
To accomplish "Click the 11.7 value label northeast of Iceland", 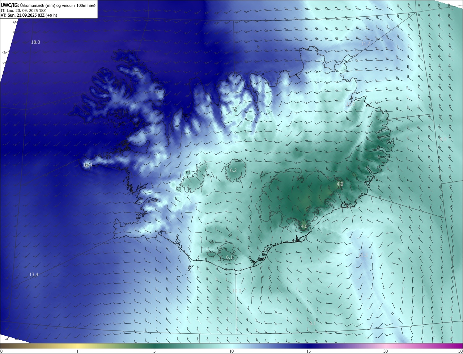I will (x=366, y=44).
